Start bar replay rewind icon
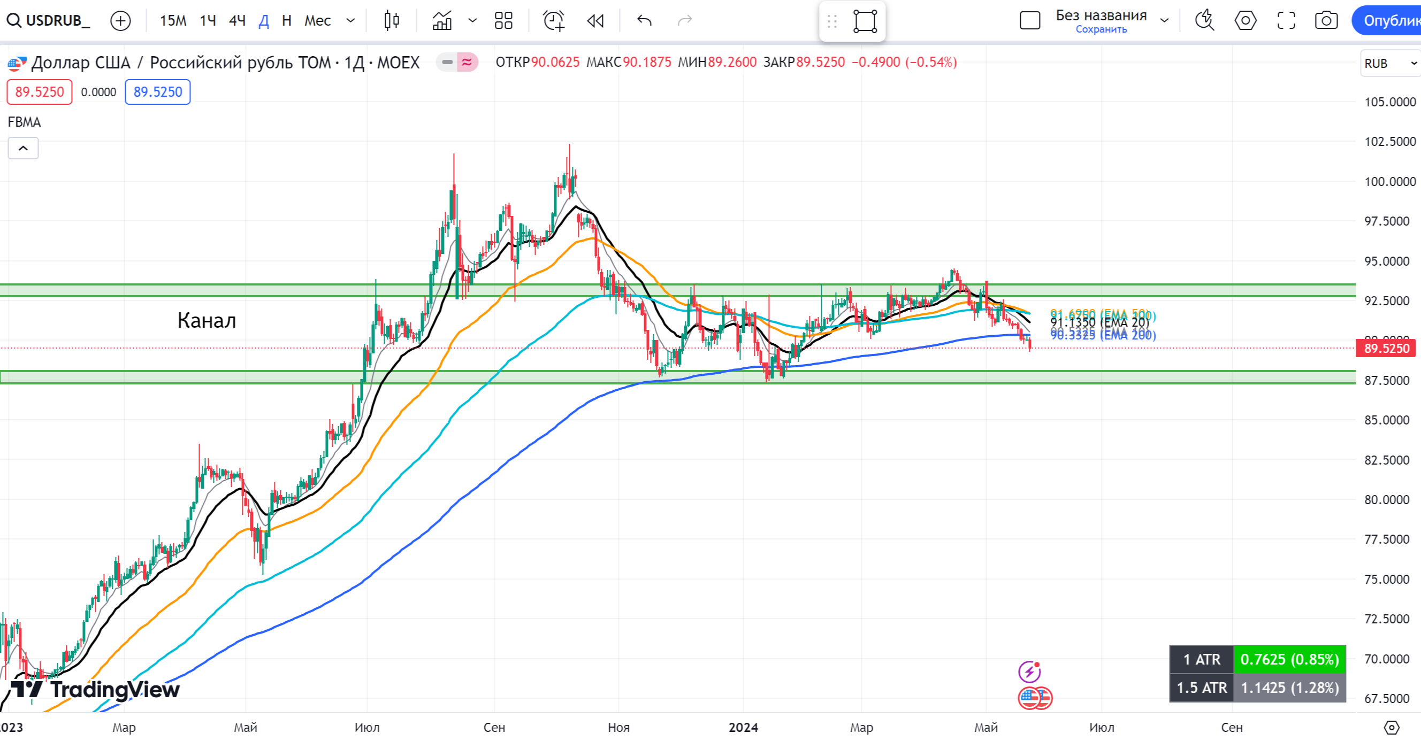 595,21
